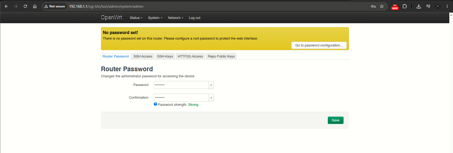Reload the page with refresh icon
The height and width of the screenshot is (153, 453).
25,6
